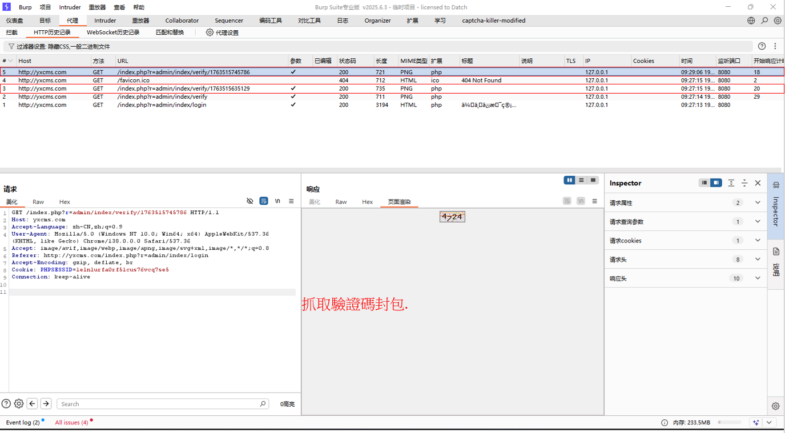The image size is (785, 433).
Task: Close the Inspector panel
Action: 758,183
